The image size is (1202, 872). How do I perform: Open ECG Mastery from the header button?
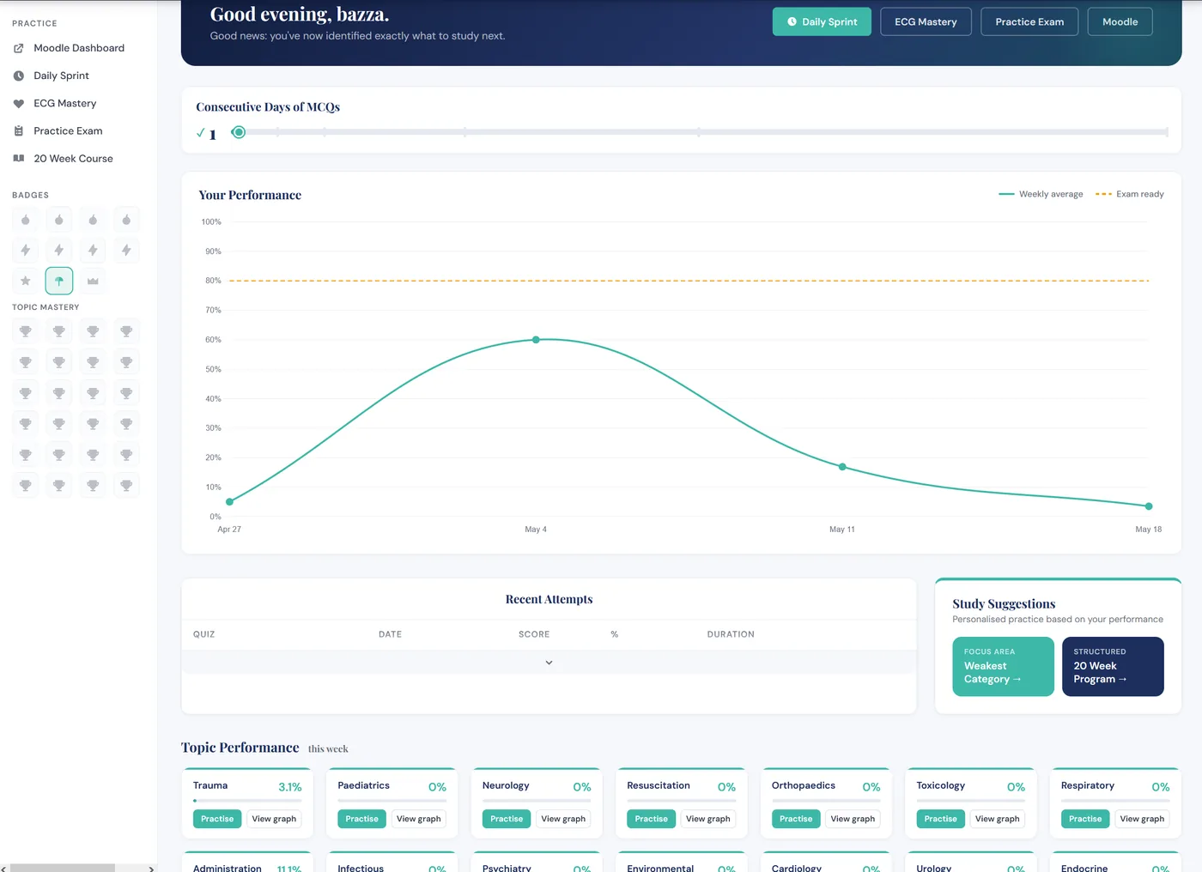pyautogui.click(x=926, y=21)
